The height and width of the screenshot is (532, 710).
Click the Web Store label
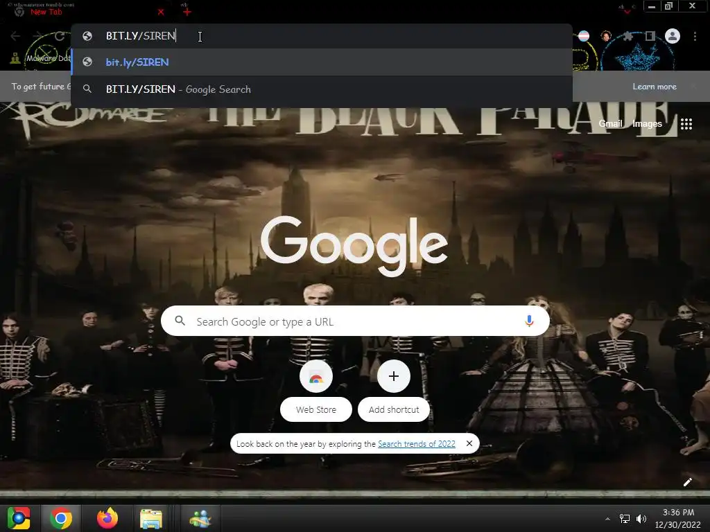pos(316,409)
